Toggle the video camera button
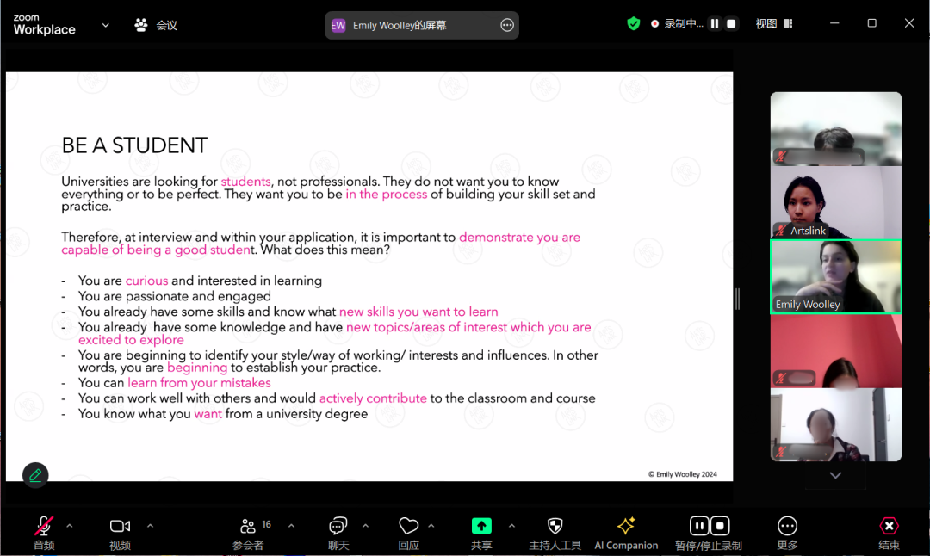Image resolution: width=930 pixels, height=556 pixels. (x=120, y=526)
